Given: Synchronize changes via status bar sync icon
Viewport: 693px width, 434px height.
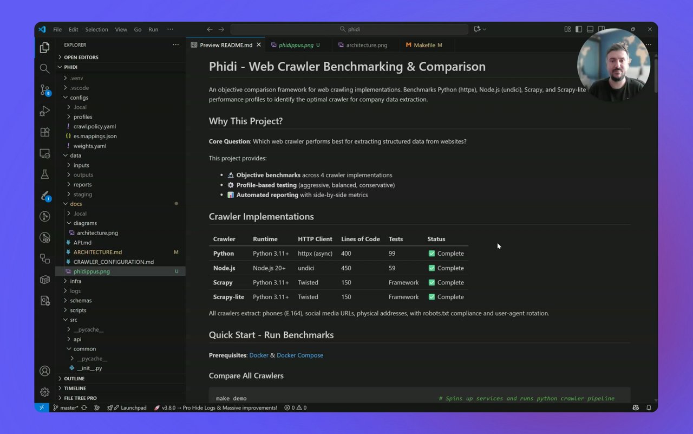Looking at the screenshot, I should [84, 407].
